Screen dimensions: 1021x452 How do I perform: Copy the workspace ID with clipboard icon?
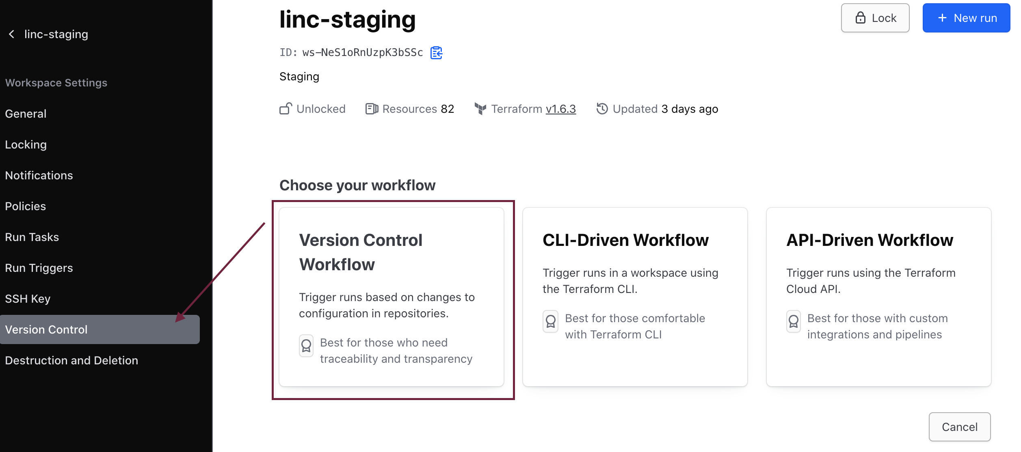[x=436, y=53]
